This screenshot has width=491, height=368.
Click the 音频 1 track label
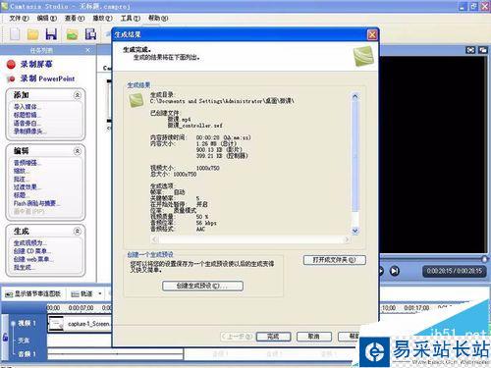tap(27, 354)
